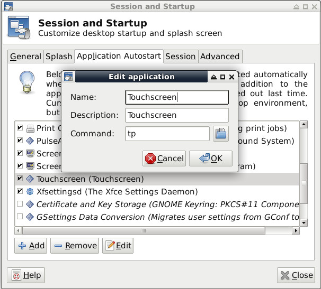This screenshot has height=289, width=321.
Task: Click the Session and Startup header icon
Action: coord(19,27)
